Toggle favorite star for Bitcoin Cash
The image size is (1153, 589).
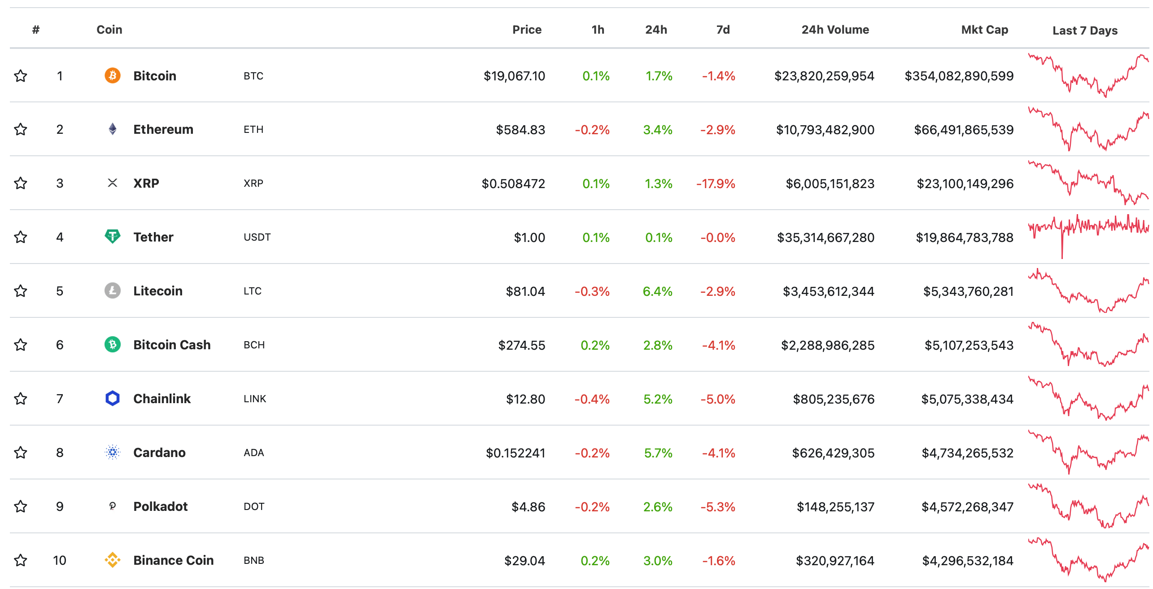click(x=21, y=345)
